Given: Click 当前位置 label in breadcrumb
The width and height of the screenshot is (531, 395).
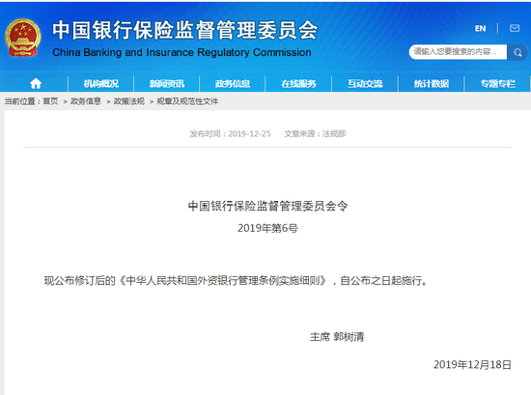Looking at the screenshot, I should 19,101.
